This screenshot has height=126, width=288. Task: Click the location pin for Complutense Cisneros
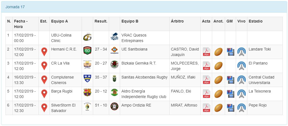(x=44, y=80)
